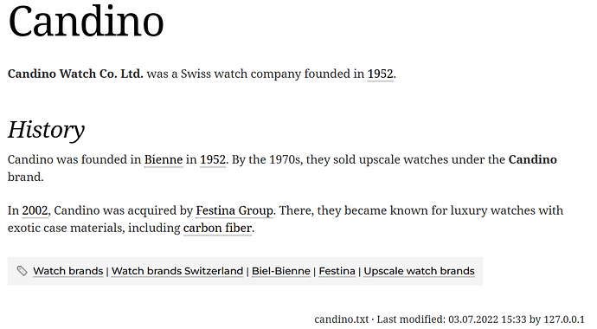
Task: Open the 2002 year link
Action: pos(35,210)
